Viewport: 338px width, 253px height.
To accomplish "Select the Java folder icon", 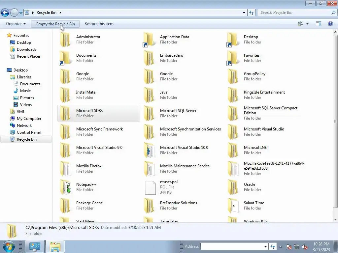I will [x=149, y=95].
